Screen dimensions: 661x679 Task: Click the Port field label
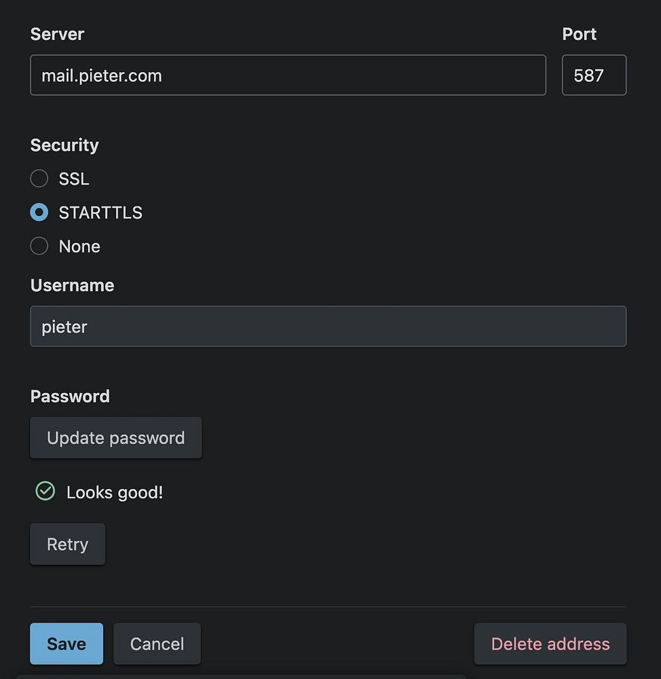click(x=579, y=34)
